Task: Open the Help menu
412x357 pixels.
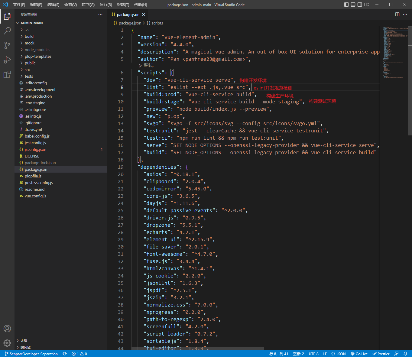Action: pos(141,5)
